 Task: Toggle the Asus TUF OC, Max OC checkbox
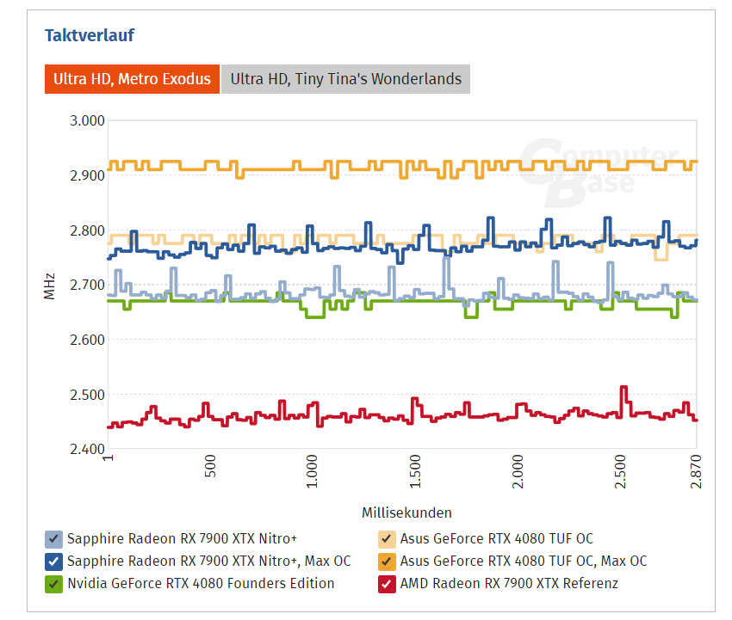(x=388, y=562)
